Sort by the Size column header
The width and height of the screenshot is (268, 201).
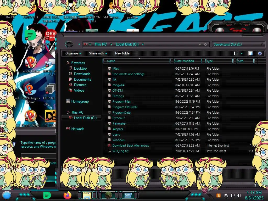point(245,61)
